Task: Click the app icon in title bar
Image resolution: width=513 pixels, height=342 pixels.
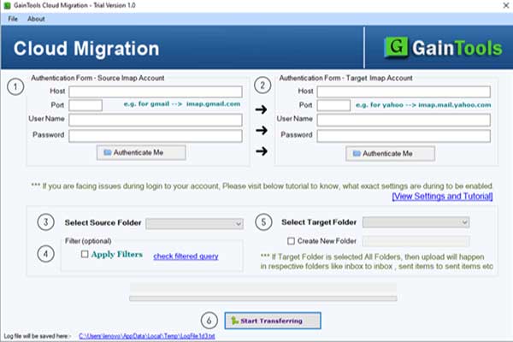Action: coord(7,6)
